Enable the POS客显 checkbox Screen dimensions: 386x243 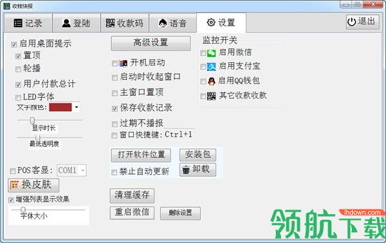click(13, 171)
